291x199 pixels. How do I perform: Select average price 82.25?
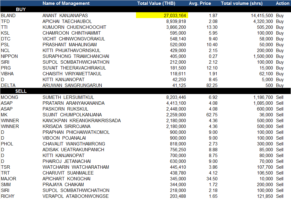(212, 85)
